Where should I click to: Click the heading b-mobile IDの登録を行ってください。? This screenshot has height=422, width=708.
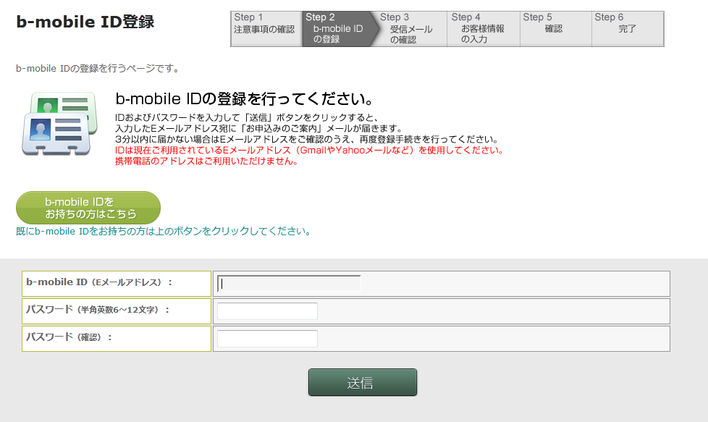245,98
